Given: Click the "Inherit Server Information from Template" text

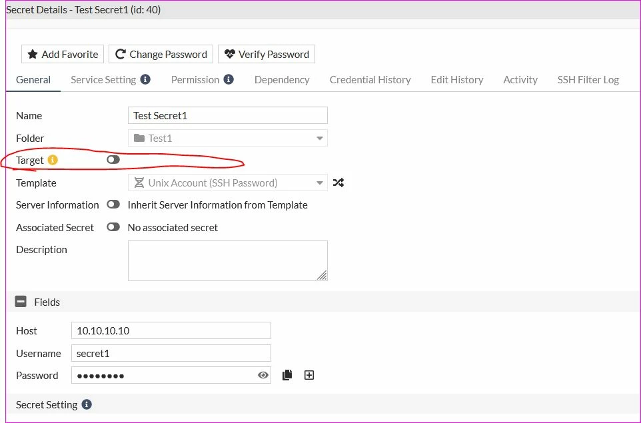Looking at the screenshot, I should pos(217,205).
